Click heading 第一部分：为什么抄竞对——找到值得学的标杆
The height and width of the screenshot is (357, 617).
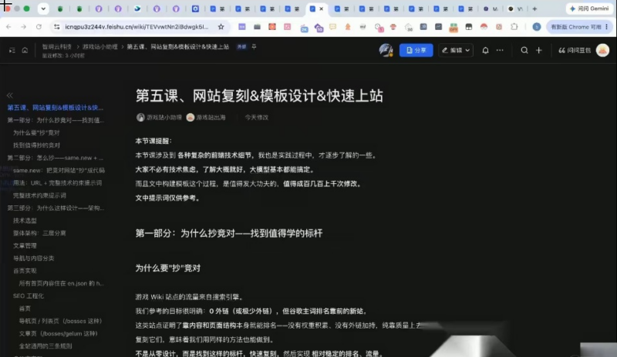coord(229,233)
